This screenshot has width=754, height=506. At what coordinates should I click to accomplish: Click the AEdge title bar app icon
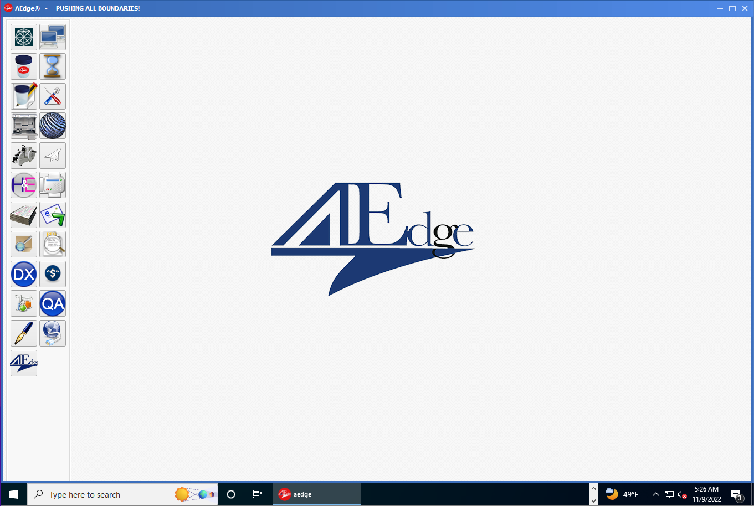point(8,8)
